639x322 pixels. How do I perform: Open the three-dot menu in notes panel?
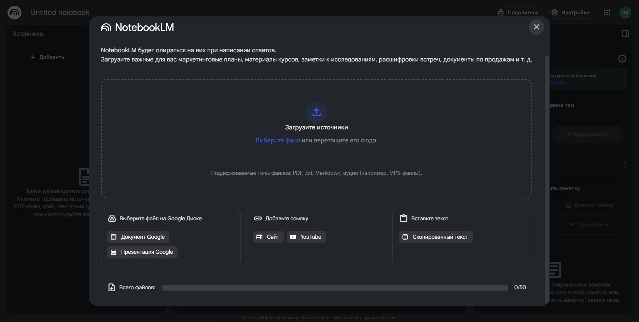tap(625, 165)
